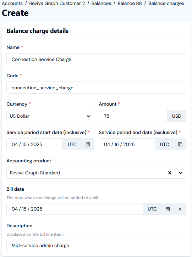Viewport: 192px width, 257px height.
Task: Navigate to the Balances breadcrumb
Action: [x=101, y=3]
